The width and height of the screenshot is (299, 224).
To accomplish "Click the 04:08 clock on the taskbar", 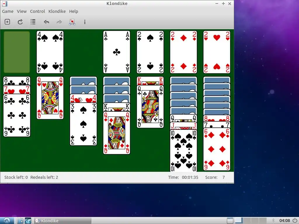I will click(284, 220).
